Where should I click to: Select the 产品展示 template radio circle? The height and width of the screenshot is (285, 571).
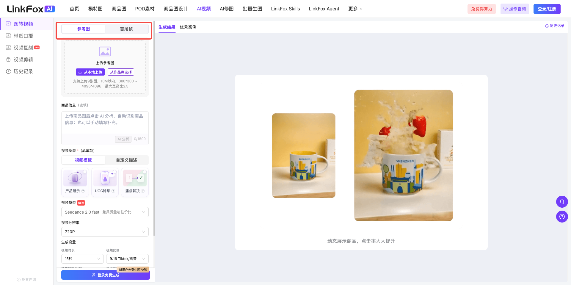[85, 172]
